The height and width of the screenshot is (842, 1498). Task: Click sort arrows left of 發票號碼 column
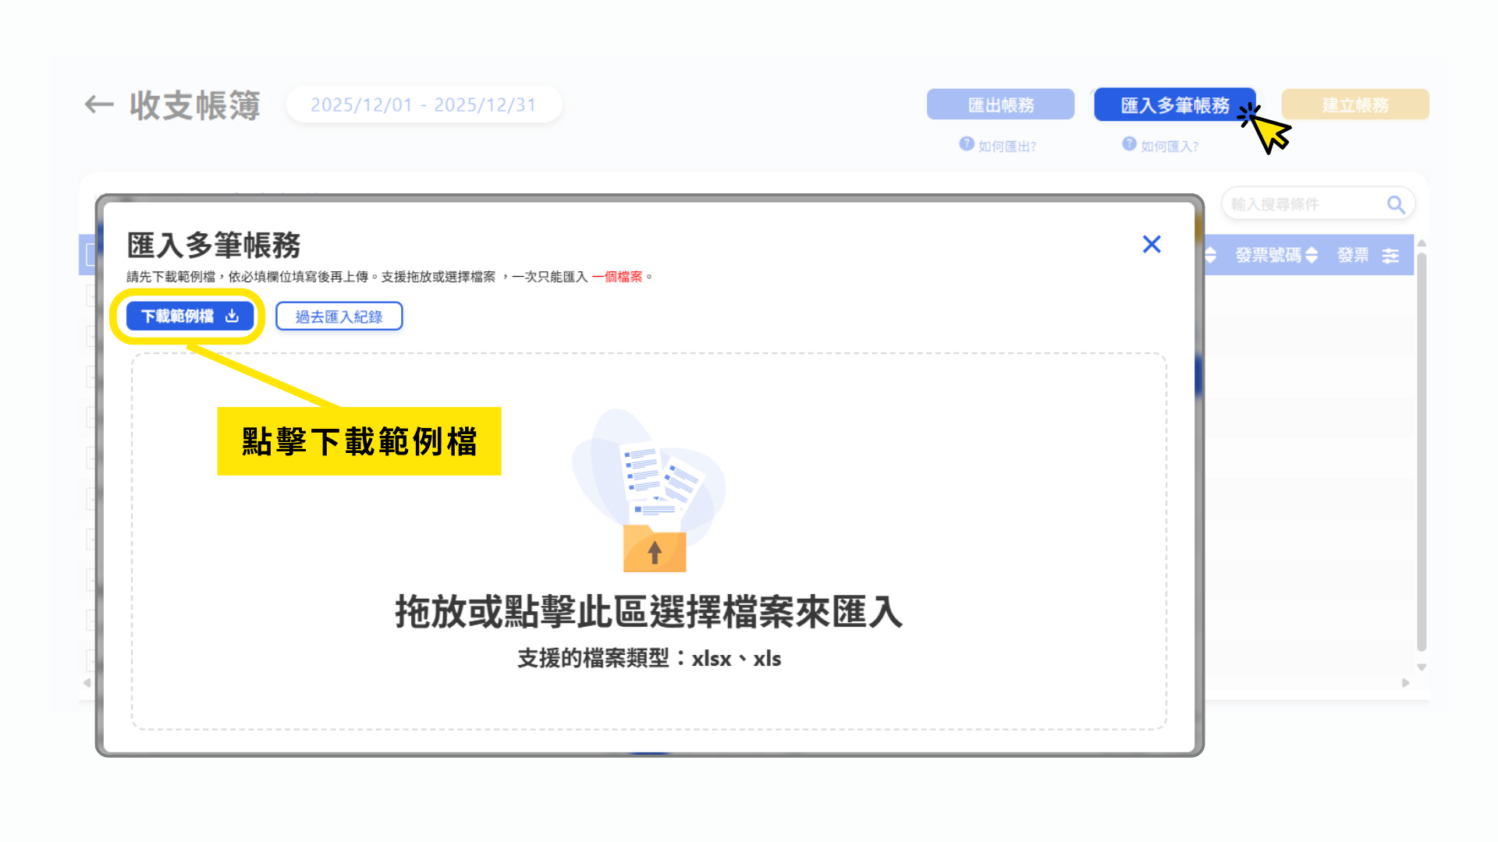[1210, 256]
